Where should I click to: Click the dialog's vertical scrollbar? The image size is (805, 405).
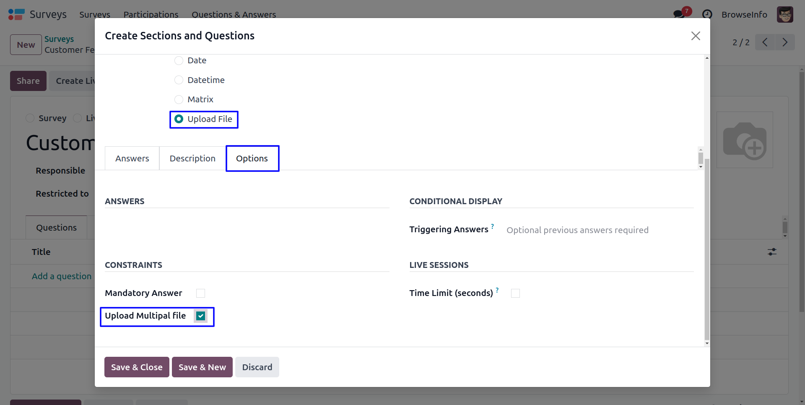click(x=707, y=252)
